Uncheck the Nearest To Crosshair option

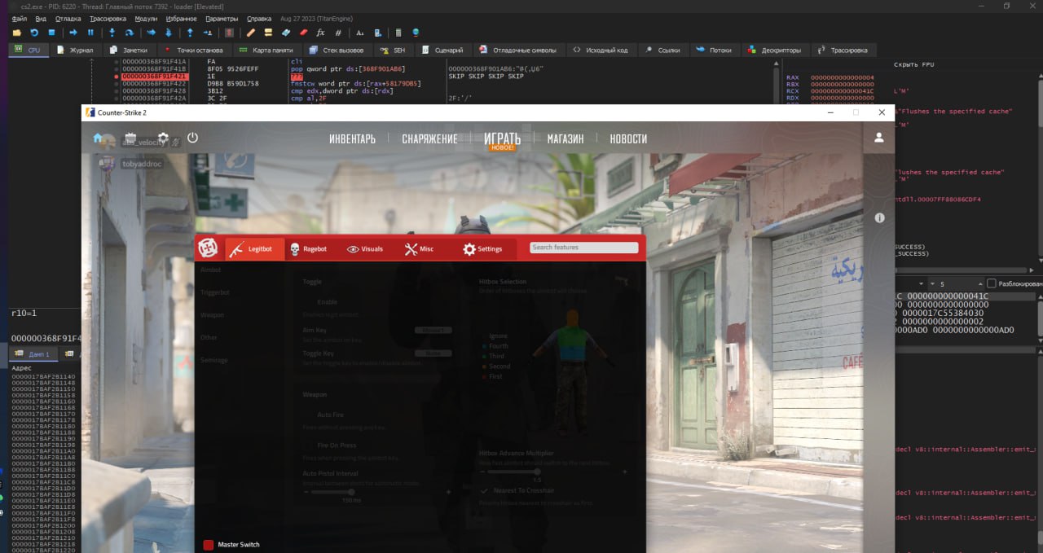pos(484,490)
